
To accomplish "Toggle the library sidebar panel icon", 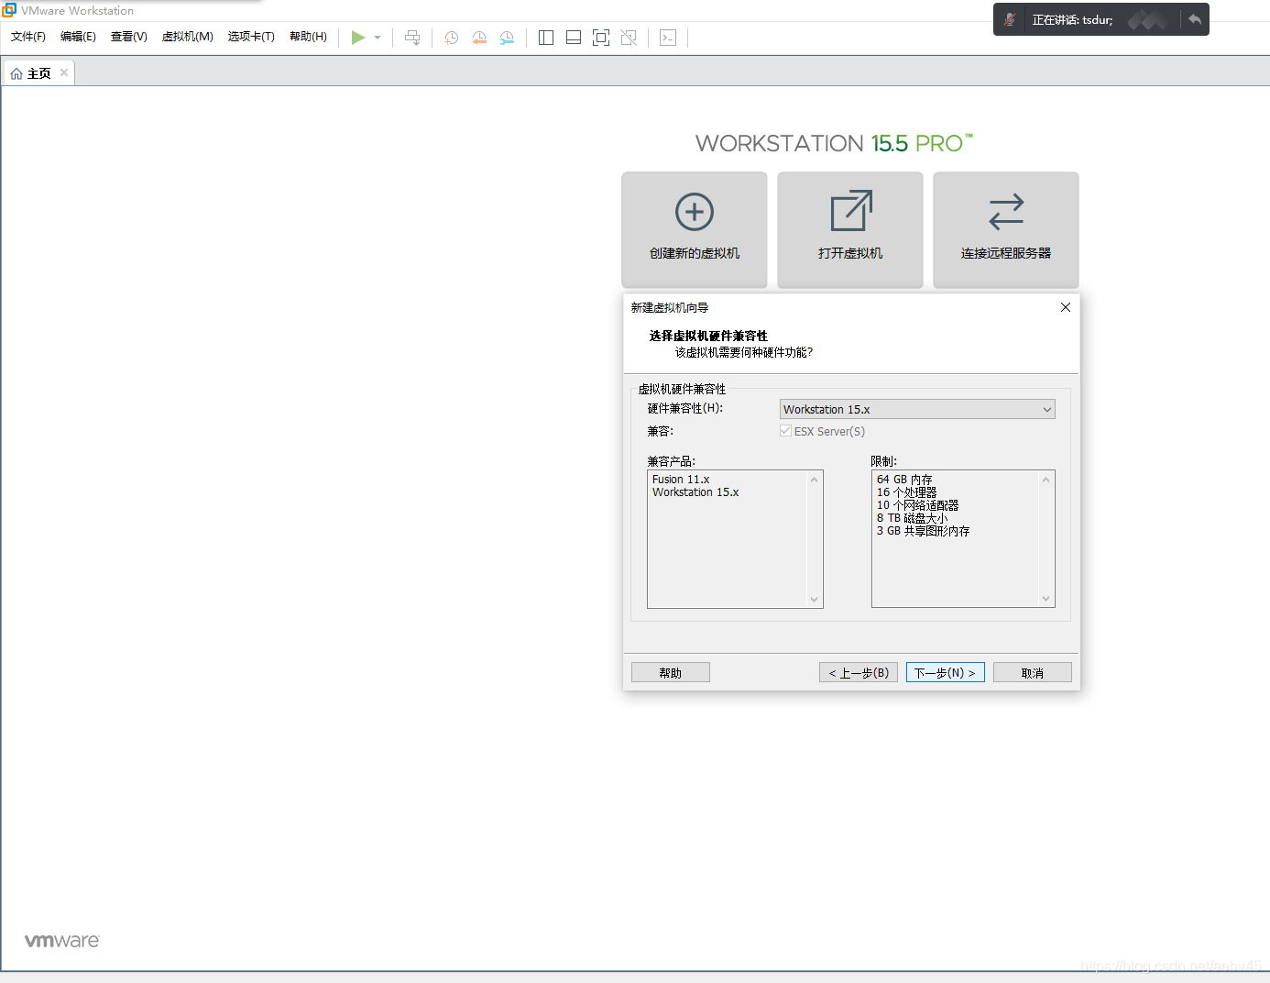I will (x=546, y=38).
